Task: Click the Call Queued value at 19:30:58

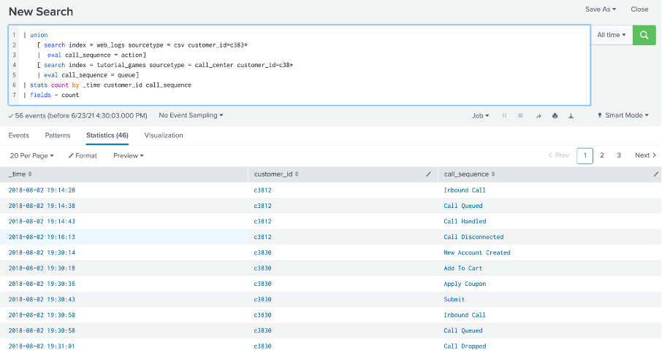Action: pos(463,330)
